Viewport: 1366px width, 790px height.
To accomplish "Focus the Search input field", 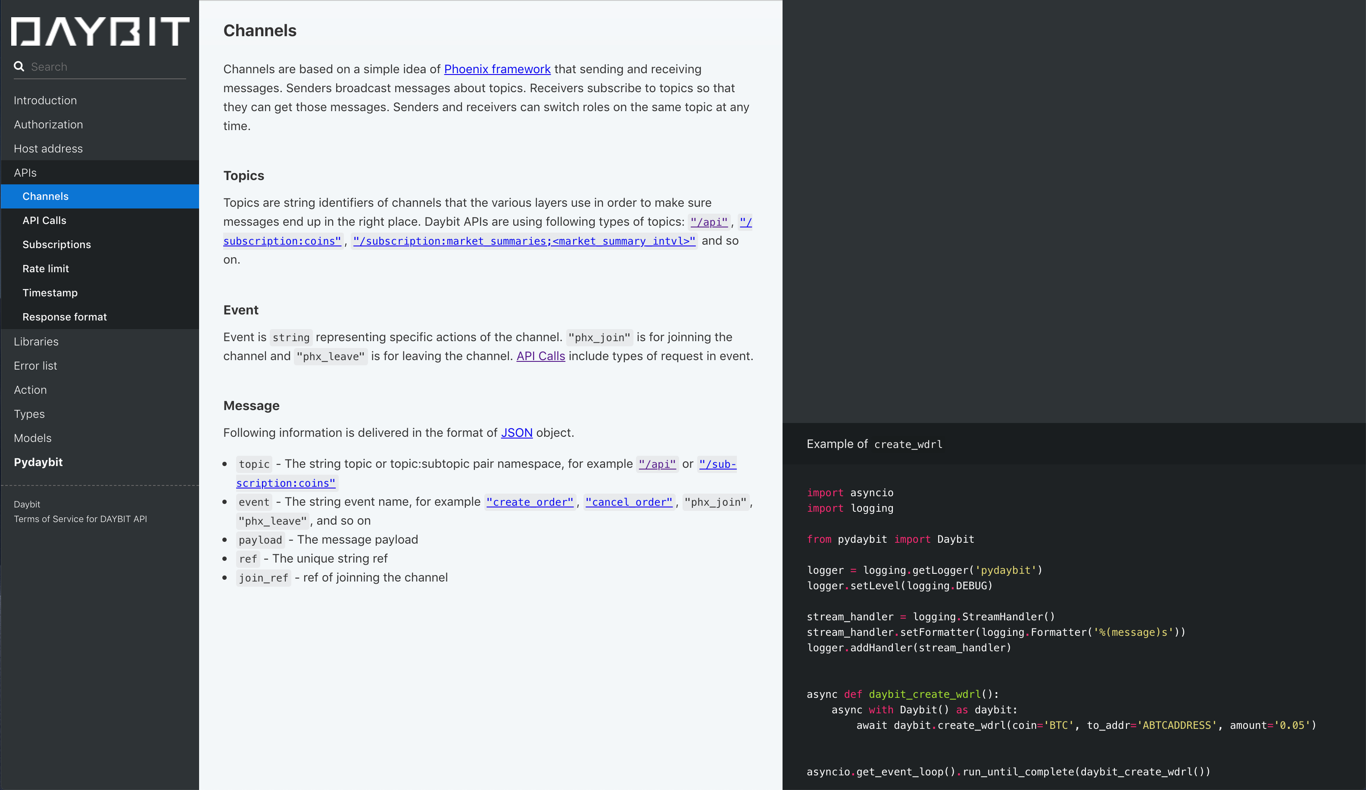I will [x=108, y=67].
